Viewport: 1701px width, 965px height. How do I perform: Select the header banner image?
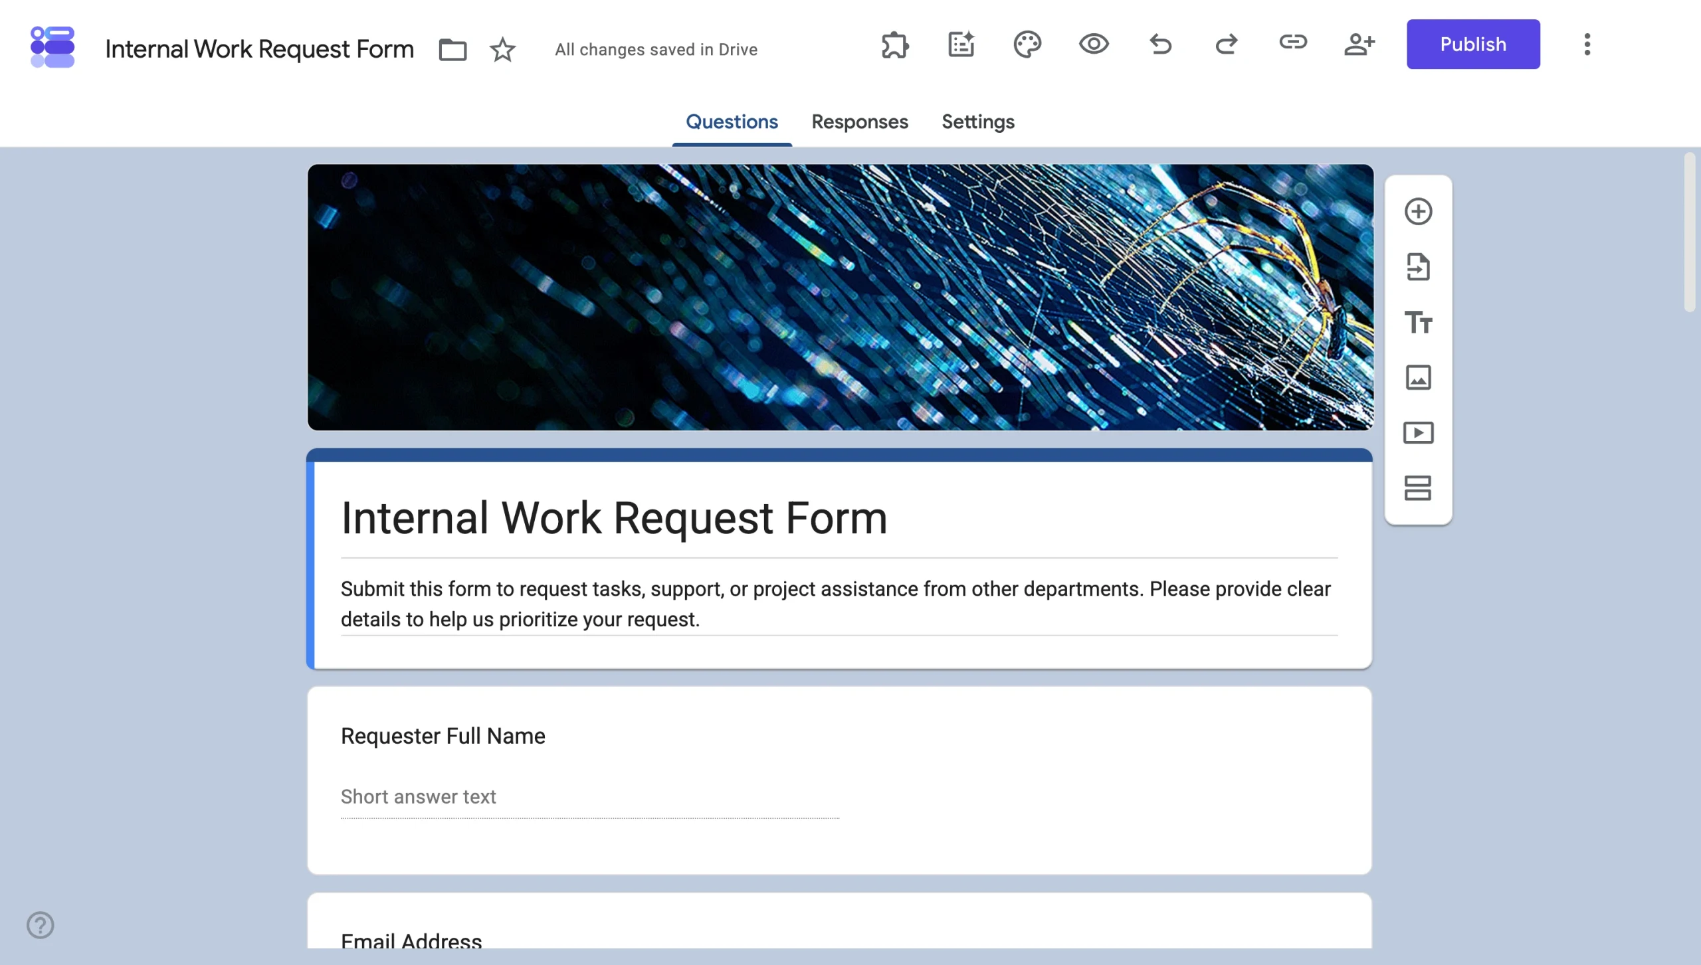click(840, 298)
